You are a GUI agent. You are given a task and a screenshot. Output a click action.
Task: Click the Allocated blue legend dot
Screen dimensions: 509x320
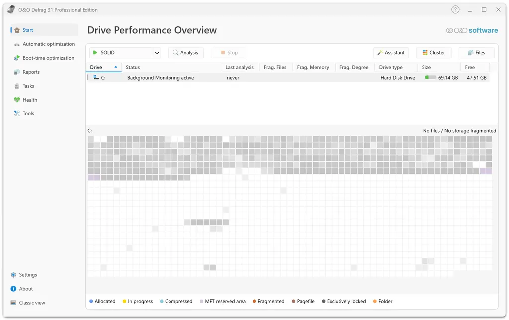tap(91, 301)
